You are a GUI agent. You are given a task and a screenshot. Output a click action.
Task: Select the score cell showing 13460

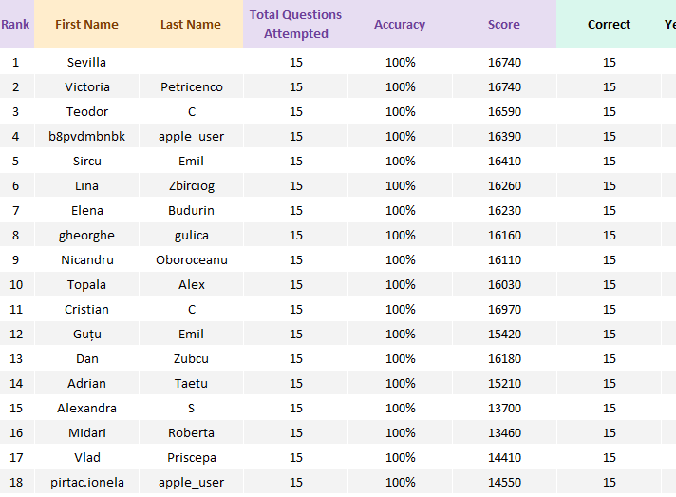point(504,432)
